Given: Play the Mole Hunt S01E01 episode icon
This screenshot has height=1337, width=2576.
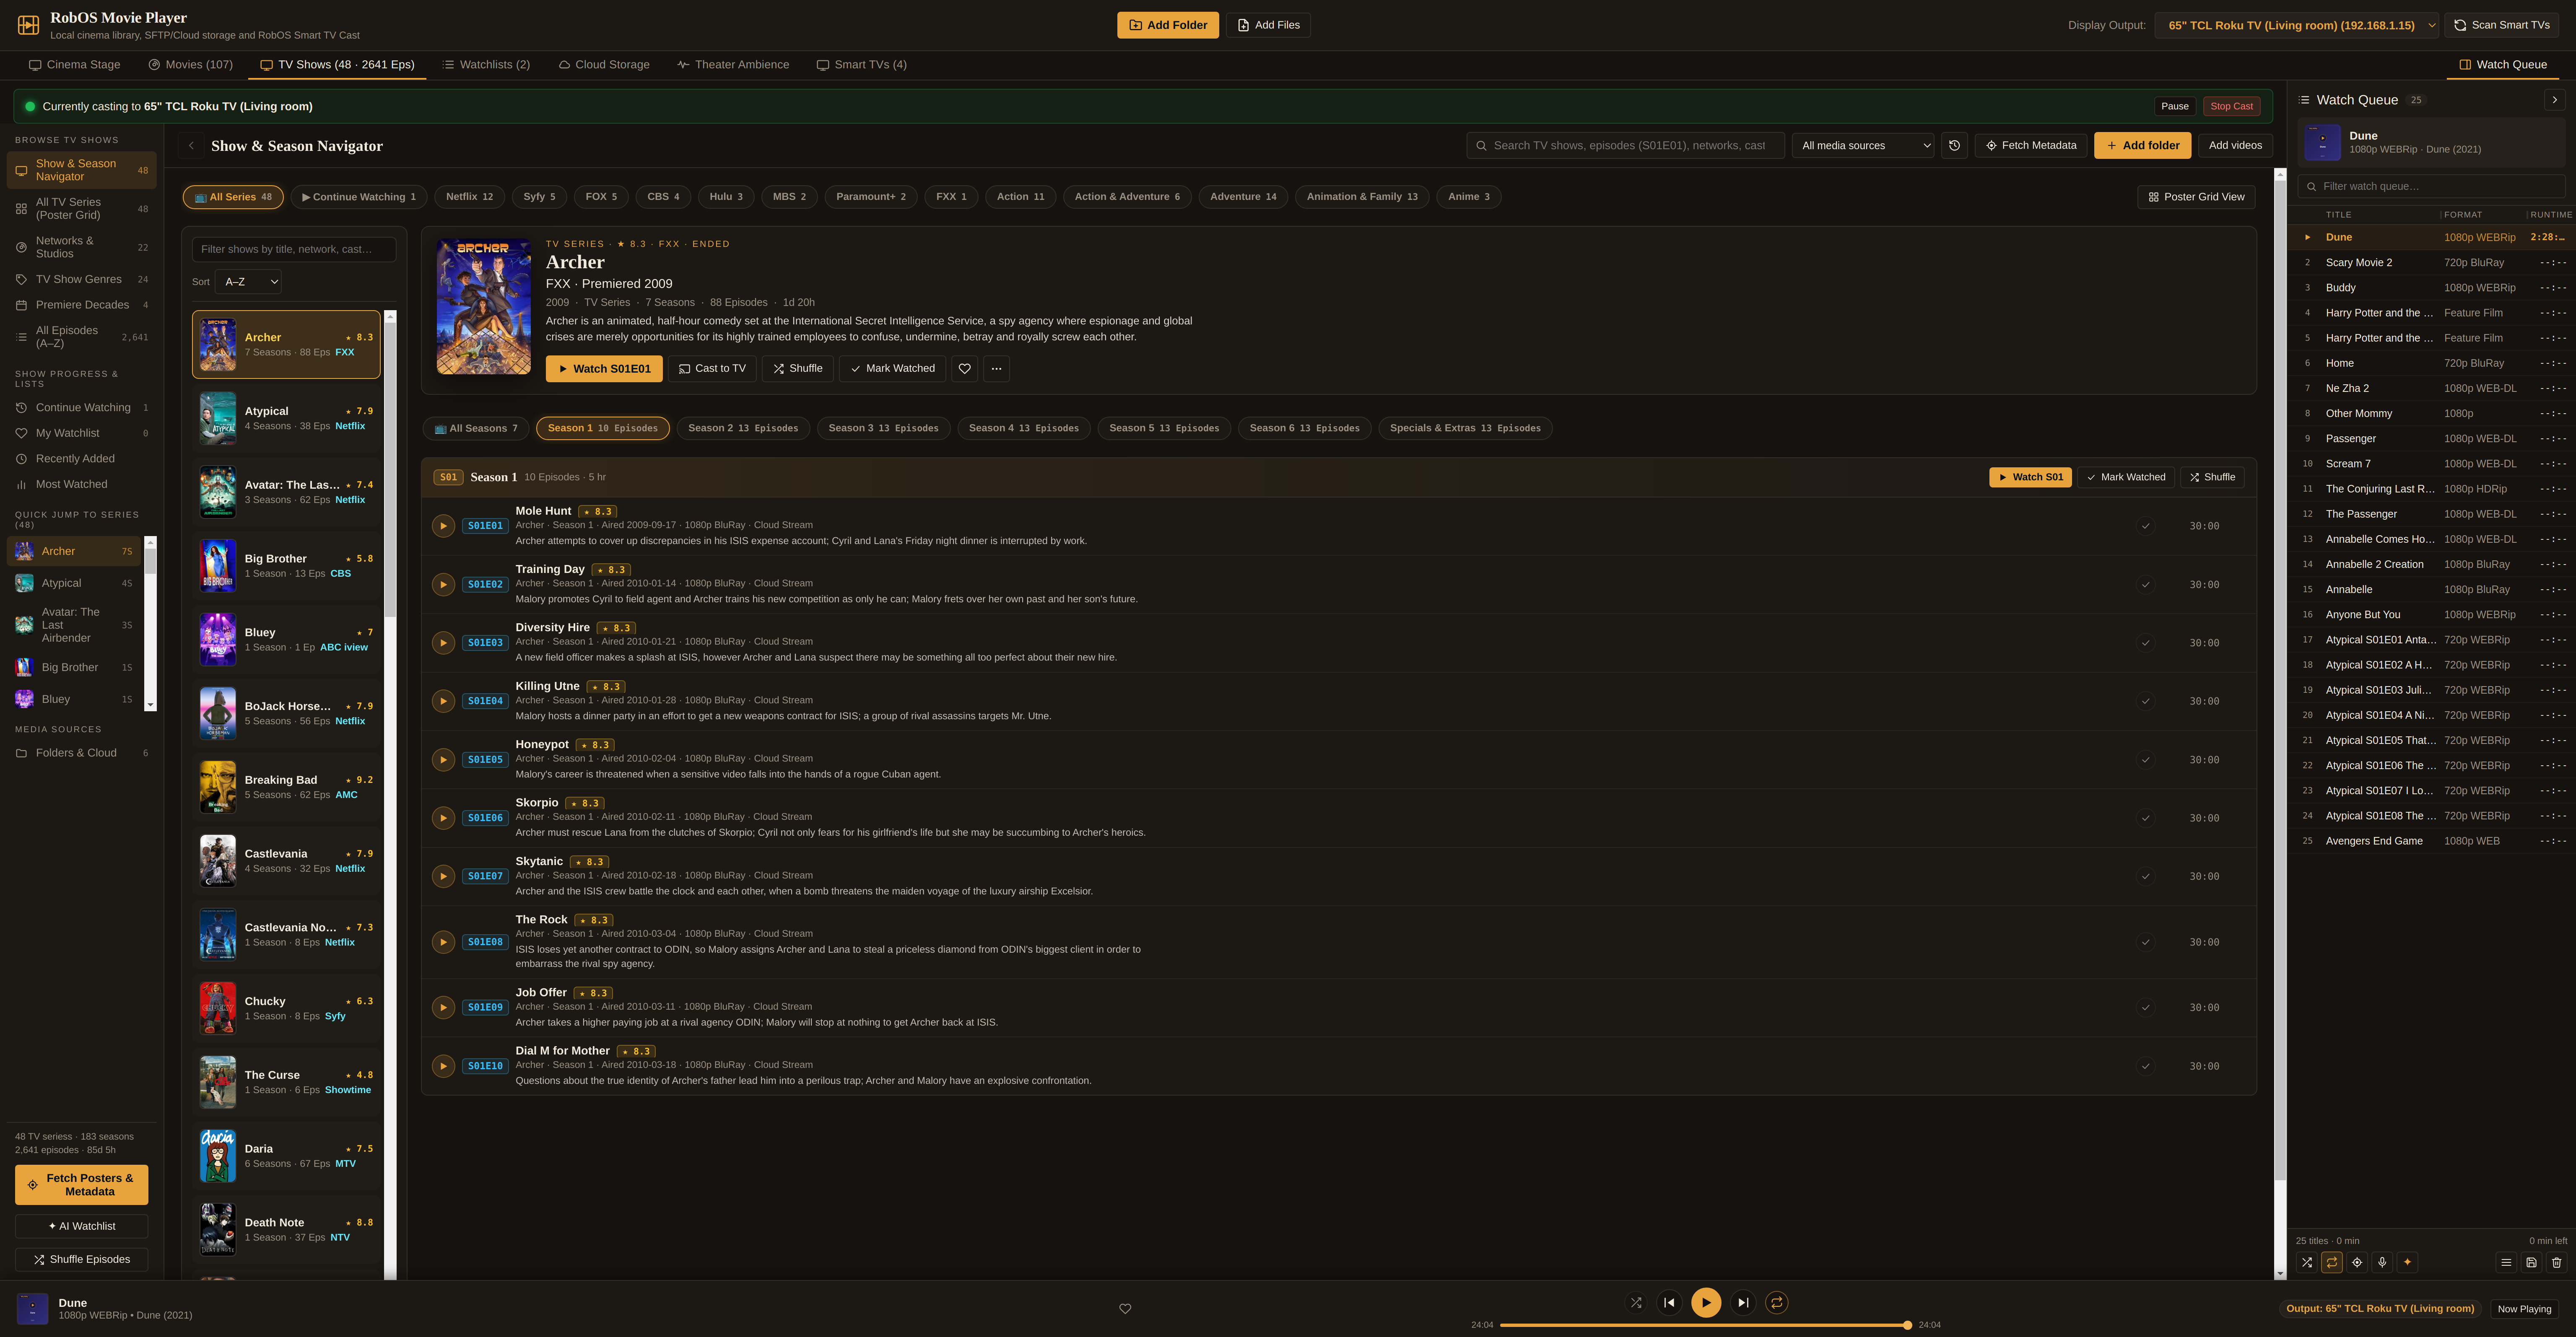Looking at the screenshot, I should coord(443,526).
